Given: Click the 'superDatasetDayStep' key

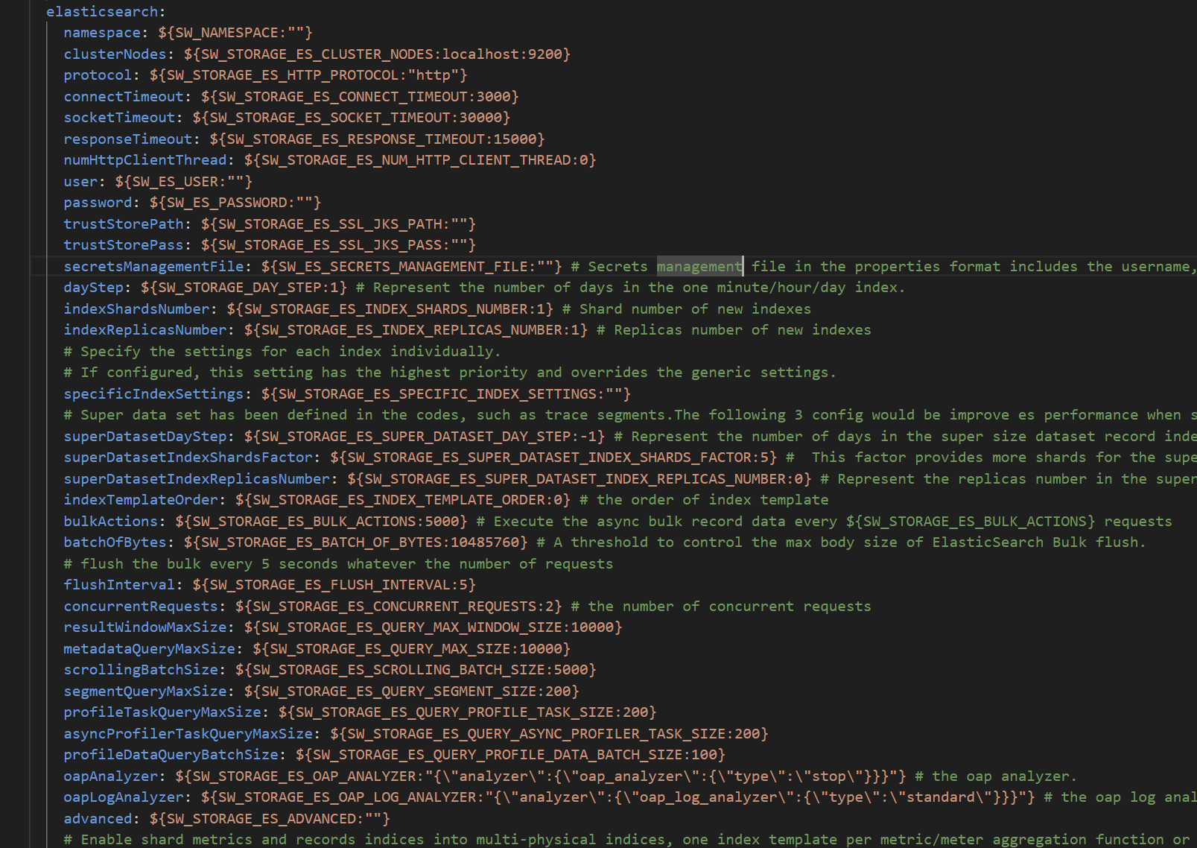Looking at the screenshot, I should click(145, 437).
